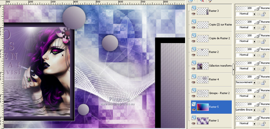Click the Raster 4 layer type icon
Viewport: 270px width, 129px height.
[194, 76]
